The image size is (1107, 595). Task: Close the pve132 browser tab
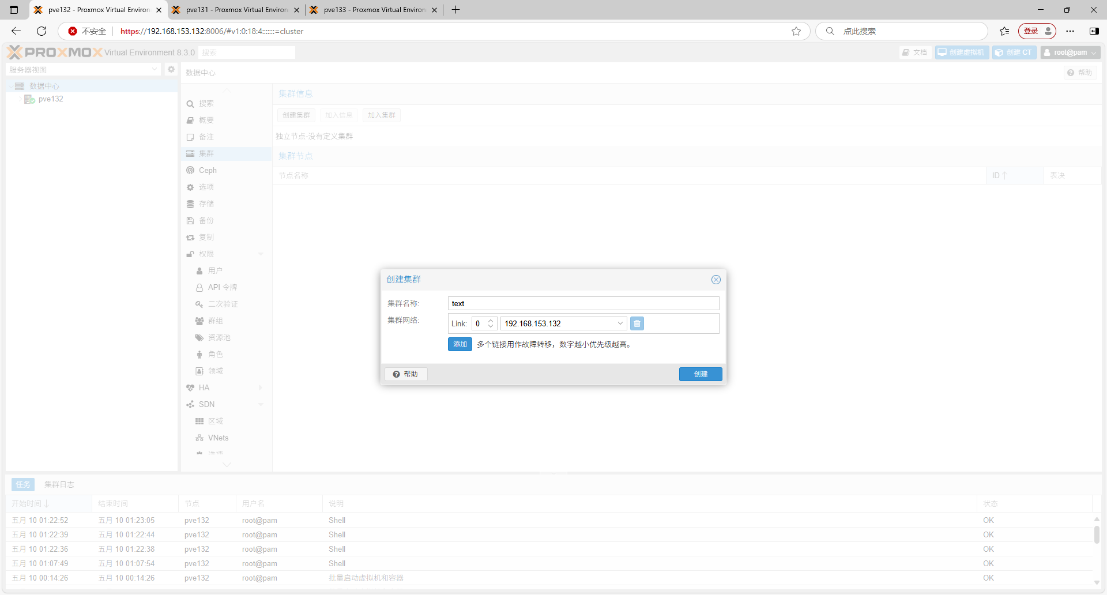159,10
